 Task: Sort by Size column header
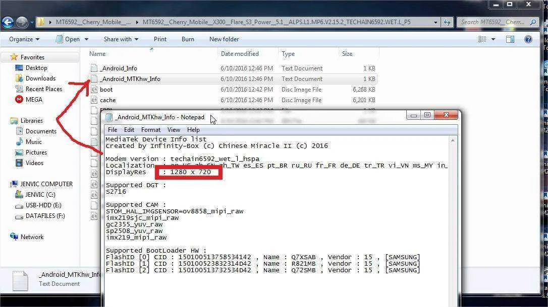(x=347, y=54)
